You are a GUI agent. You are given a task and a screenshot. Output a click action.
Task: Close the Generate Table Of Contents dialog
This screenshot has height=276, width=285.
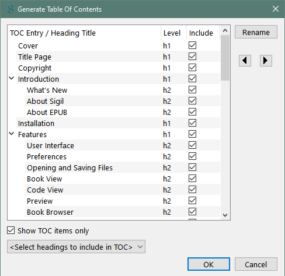point(276,9)
